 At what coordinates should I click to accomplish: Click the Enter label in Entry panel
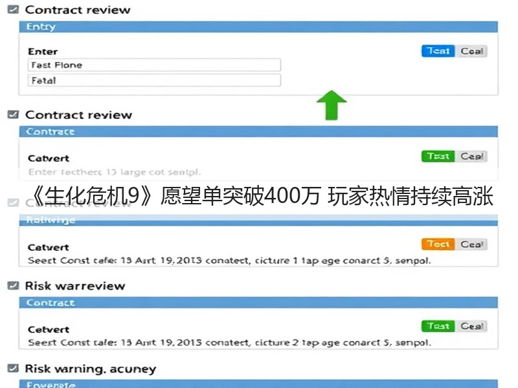coord(43,52)
